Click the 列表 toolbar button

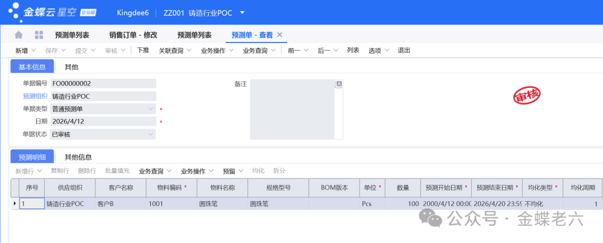(353, 50)
